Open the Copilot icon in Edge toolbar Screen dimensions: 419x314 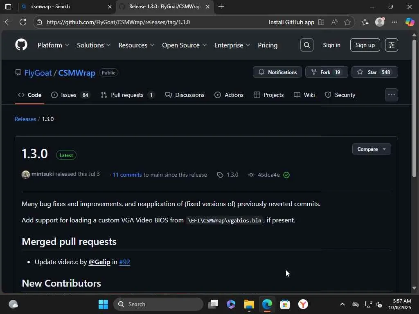click(x=409, y=22)
